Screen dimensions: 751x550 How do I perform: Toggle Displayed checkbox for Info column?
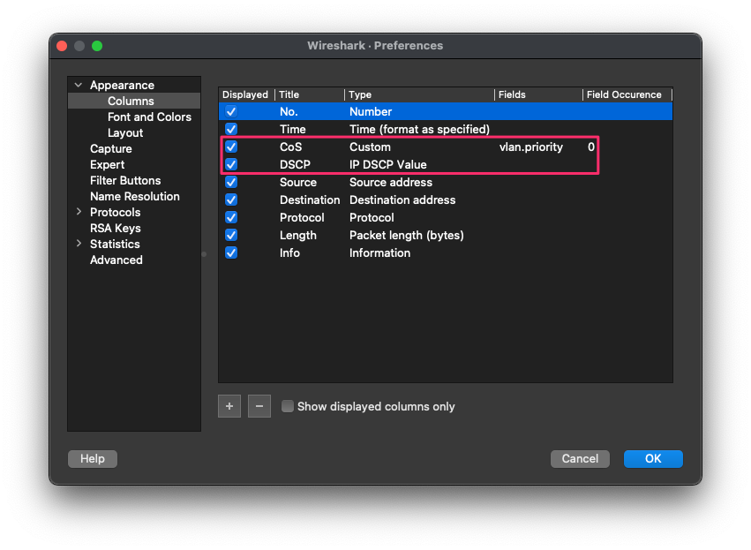coord(231,253)
